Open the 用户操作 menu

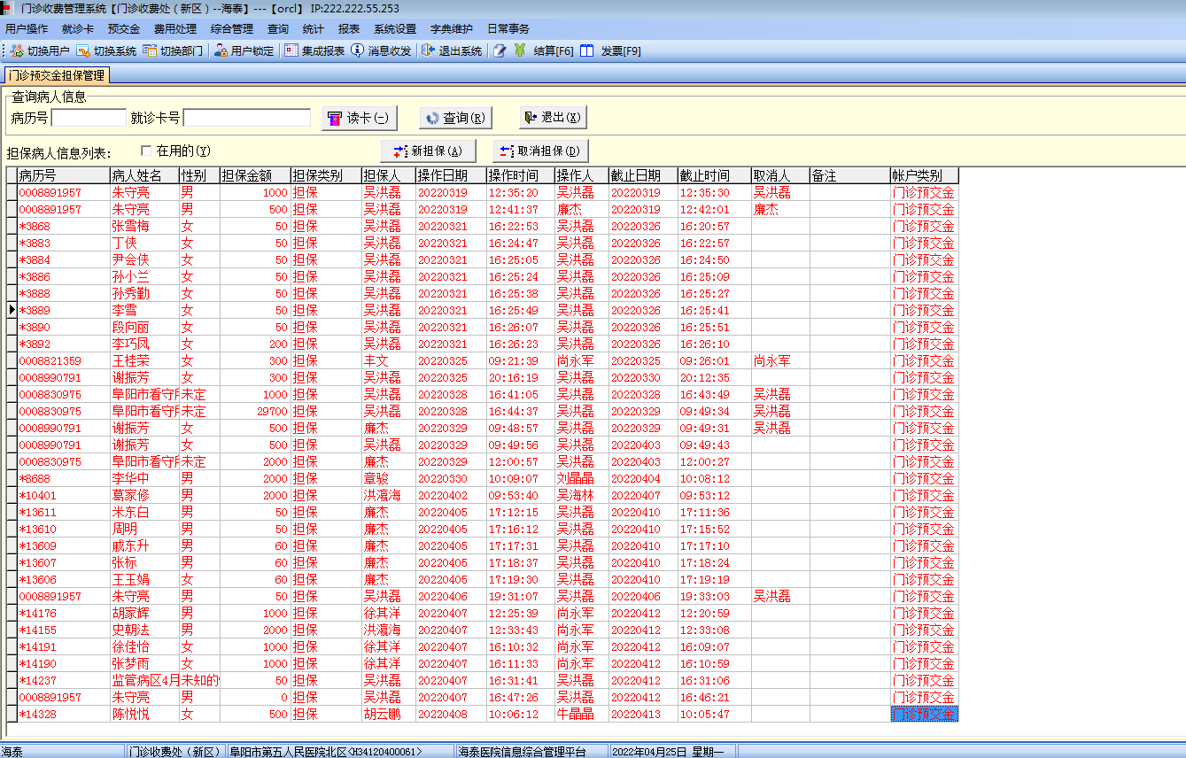(27, 29)
